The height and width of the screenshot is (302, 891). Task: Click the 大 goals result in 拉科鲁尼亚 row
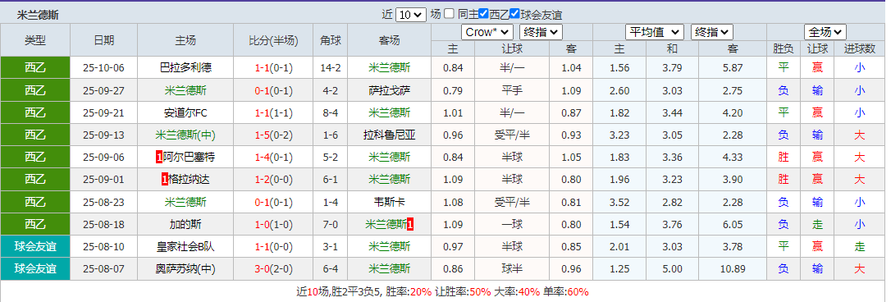(x=860, y=135)
